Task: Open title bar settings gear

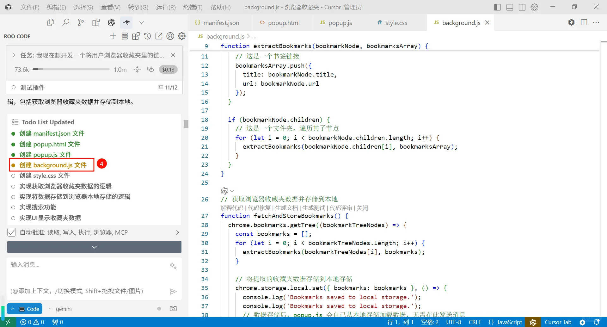Action: click(x=535, y=7)
